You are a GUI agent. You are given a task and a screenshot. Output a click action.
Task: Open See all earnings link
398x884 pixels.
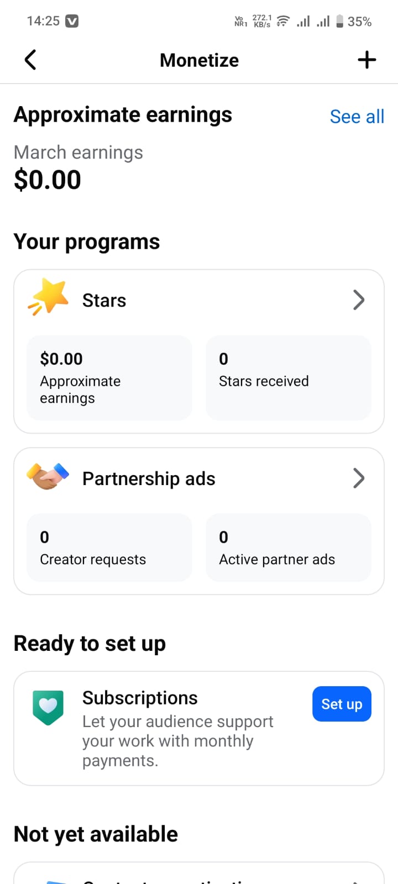(357, 117)
